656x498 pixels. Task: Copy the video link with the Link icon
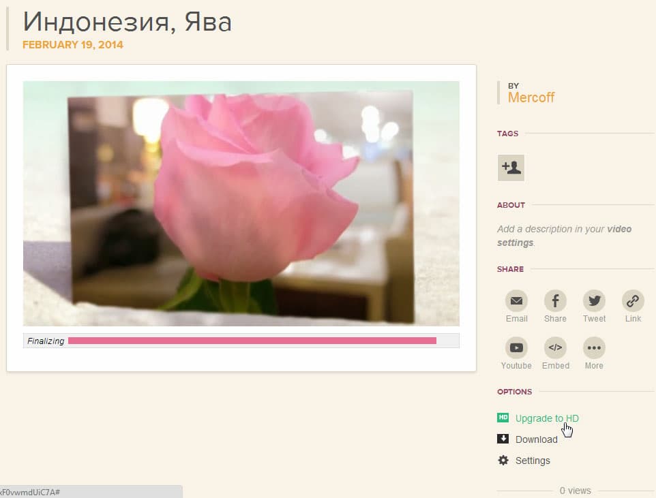coord(633,300)
